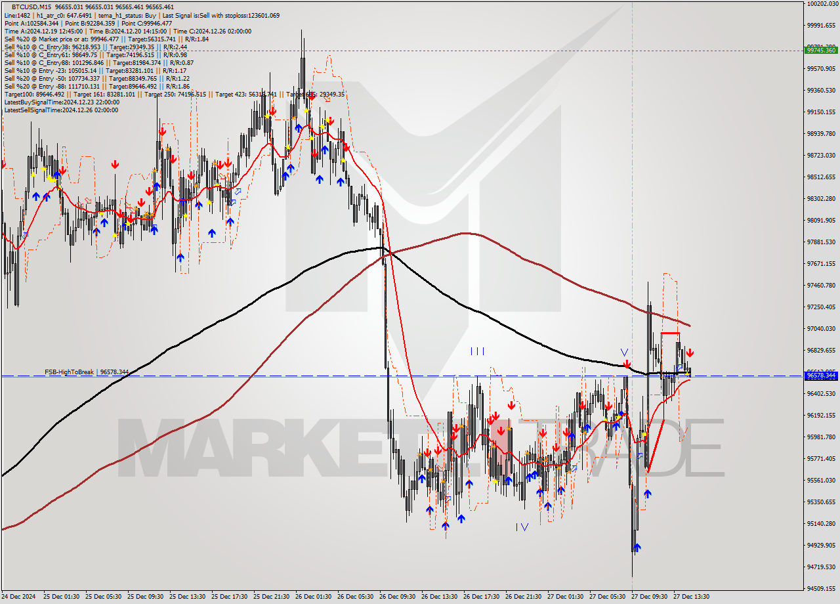Select the 100202.030 price axis label

(x=823, y=3)
